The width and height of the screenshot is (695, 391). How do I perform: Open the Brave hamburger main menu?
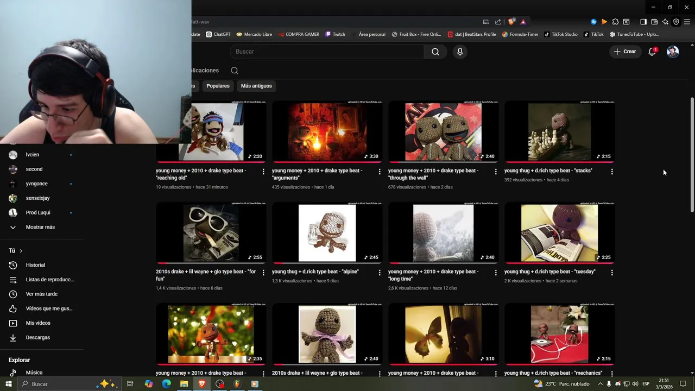[687, 22]
